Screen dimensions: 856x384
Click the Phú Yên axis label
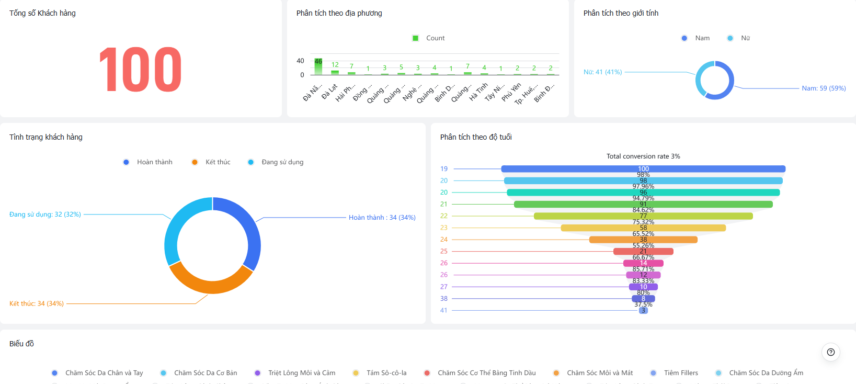[x=511, y=92]
